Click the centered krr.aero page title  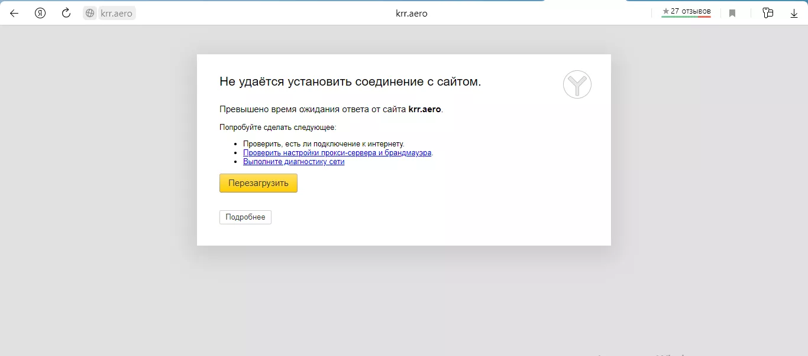click(x=411, y=13)
